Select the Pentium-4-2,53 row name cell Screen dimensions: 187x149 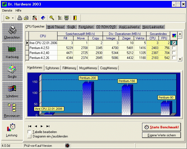click(x=43, y=48)
